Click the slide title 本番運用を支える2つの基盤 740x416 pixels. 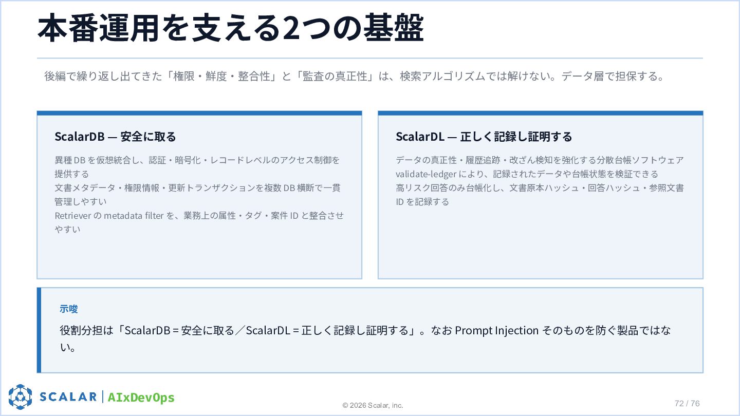coord(231,28)
